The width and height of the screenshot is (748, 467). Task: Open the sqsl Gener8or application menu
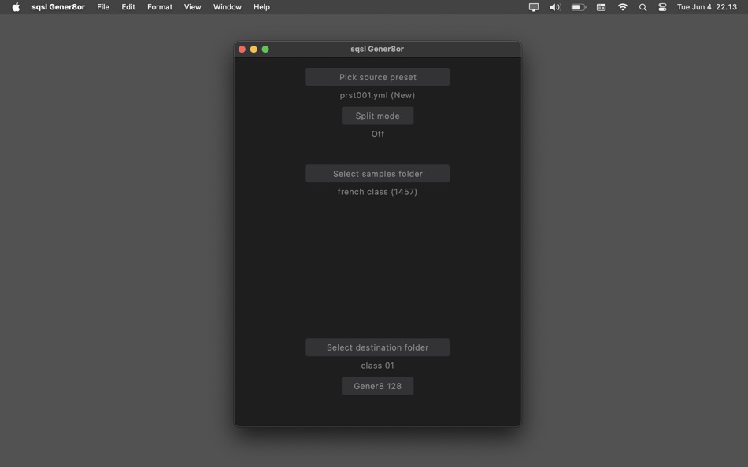[58, 7]
